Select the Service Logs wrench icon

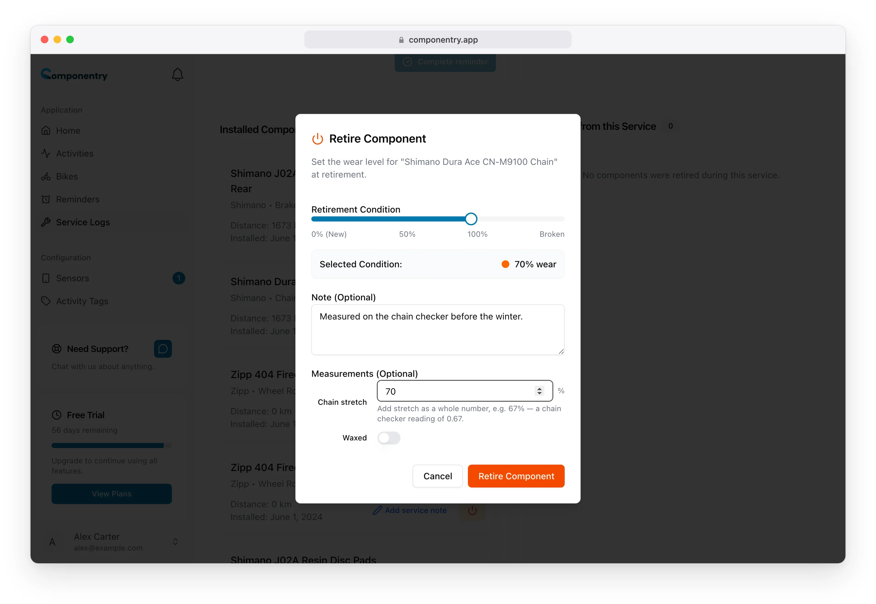click(46, 222)
